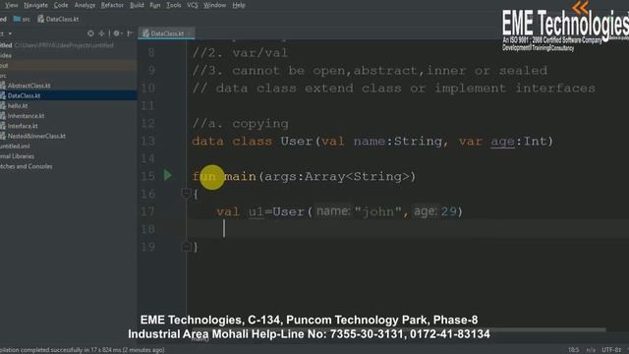
Task: Switch to the DataClass.kt editor tab
Action: 166,33
